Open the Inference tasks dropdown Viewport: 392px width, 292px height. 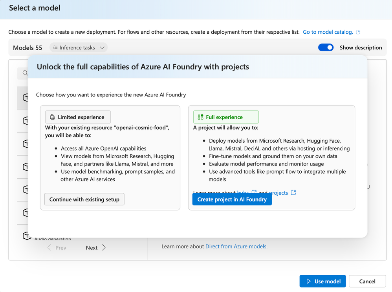click(x=79, y=47)
